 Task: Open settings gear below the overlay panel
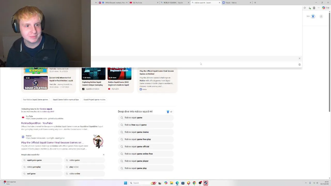point(299,65)
